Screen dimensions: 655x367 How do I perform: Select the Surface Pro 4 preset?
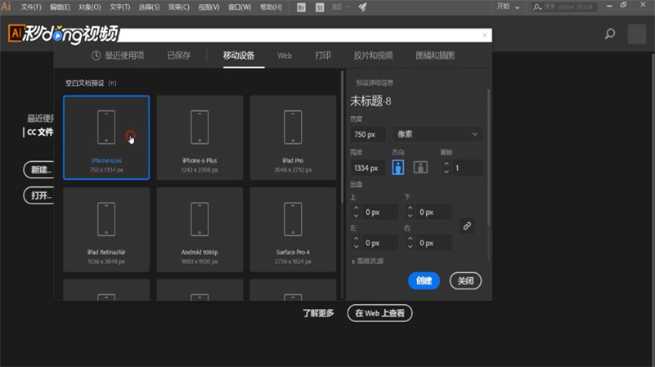pos(293,229)
